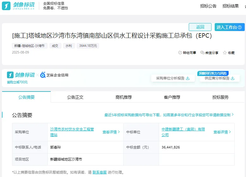Click icon on 进入工作台 button
The width and height of the screenshot is (246, 177).
[x=240, y=27]
